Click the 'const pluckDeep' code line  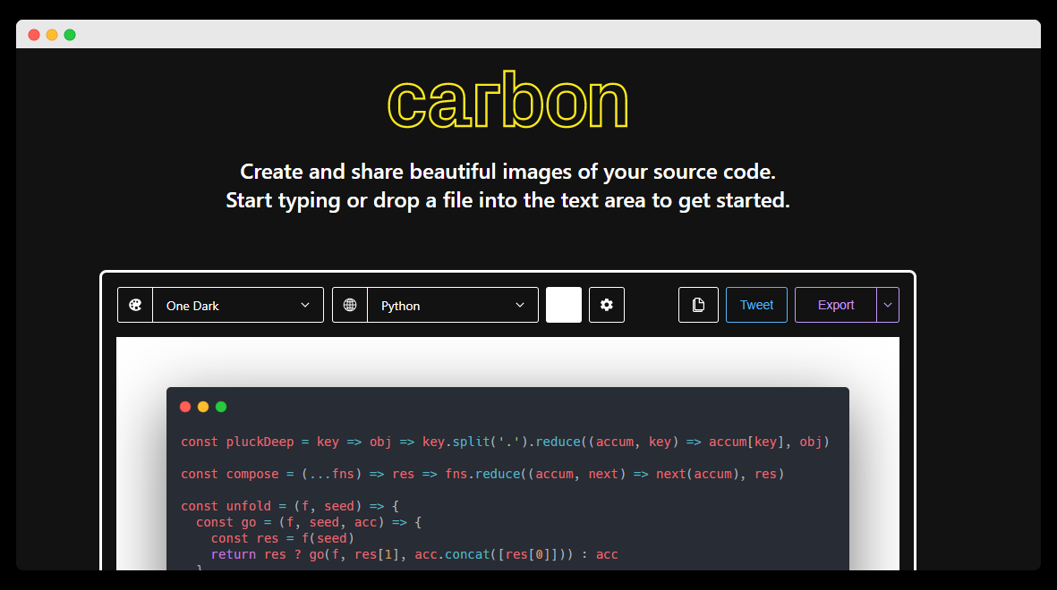(505, 442)
